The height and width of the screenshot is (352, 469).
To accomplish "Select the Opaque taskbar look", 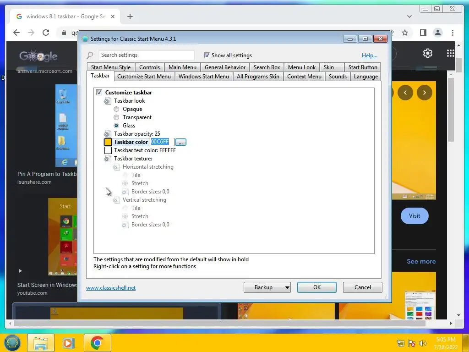I will (116, 109).
